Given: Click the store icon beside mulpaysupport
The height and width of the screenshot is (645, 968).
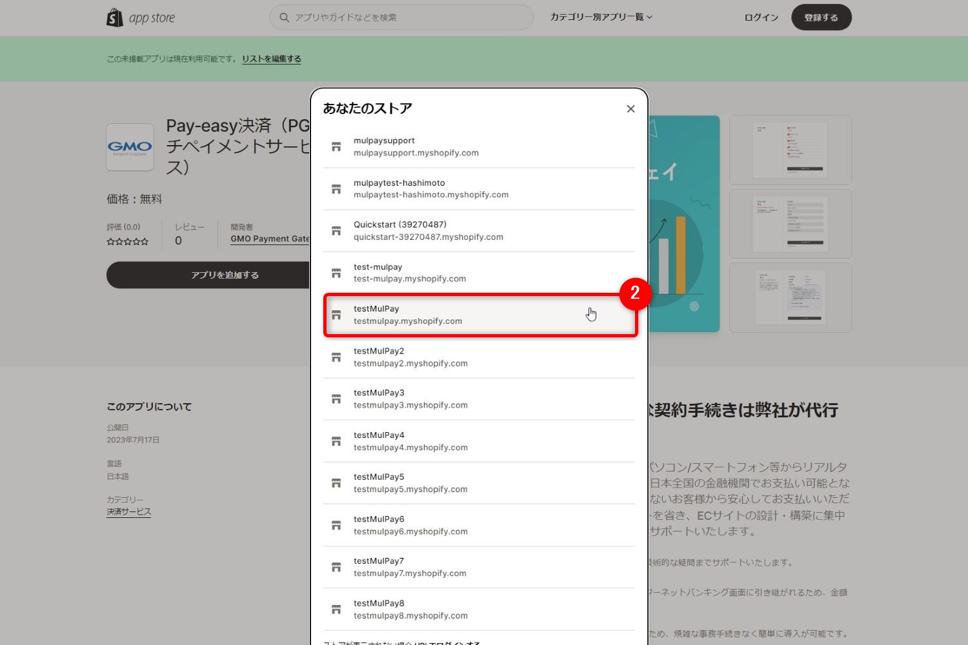Looking at the screenshot, I should [x=336, y=146].
